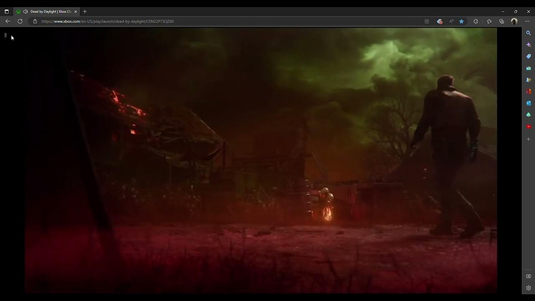Restore down the browser window
Screen dimensions: 535x301
[515, 12]
